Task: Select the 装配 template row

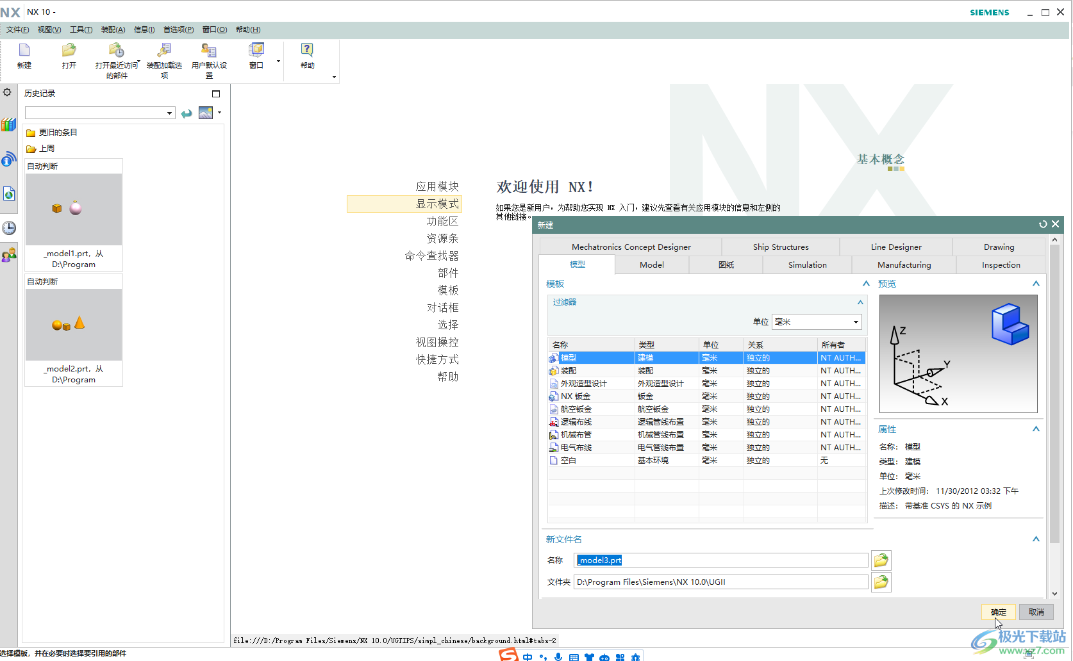Action: [707, 371]
